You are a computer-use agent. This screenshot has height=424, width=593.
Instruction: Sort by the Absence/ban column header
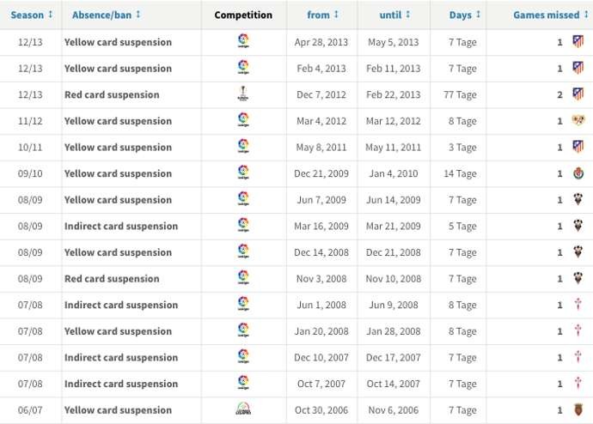pyautogui.click(x=107, y=15)
